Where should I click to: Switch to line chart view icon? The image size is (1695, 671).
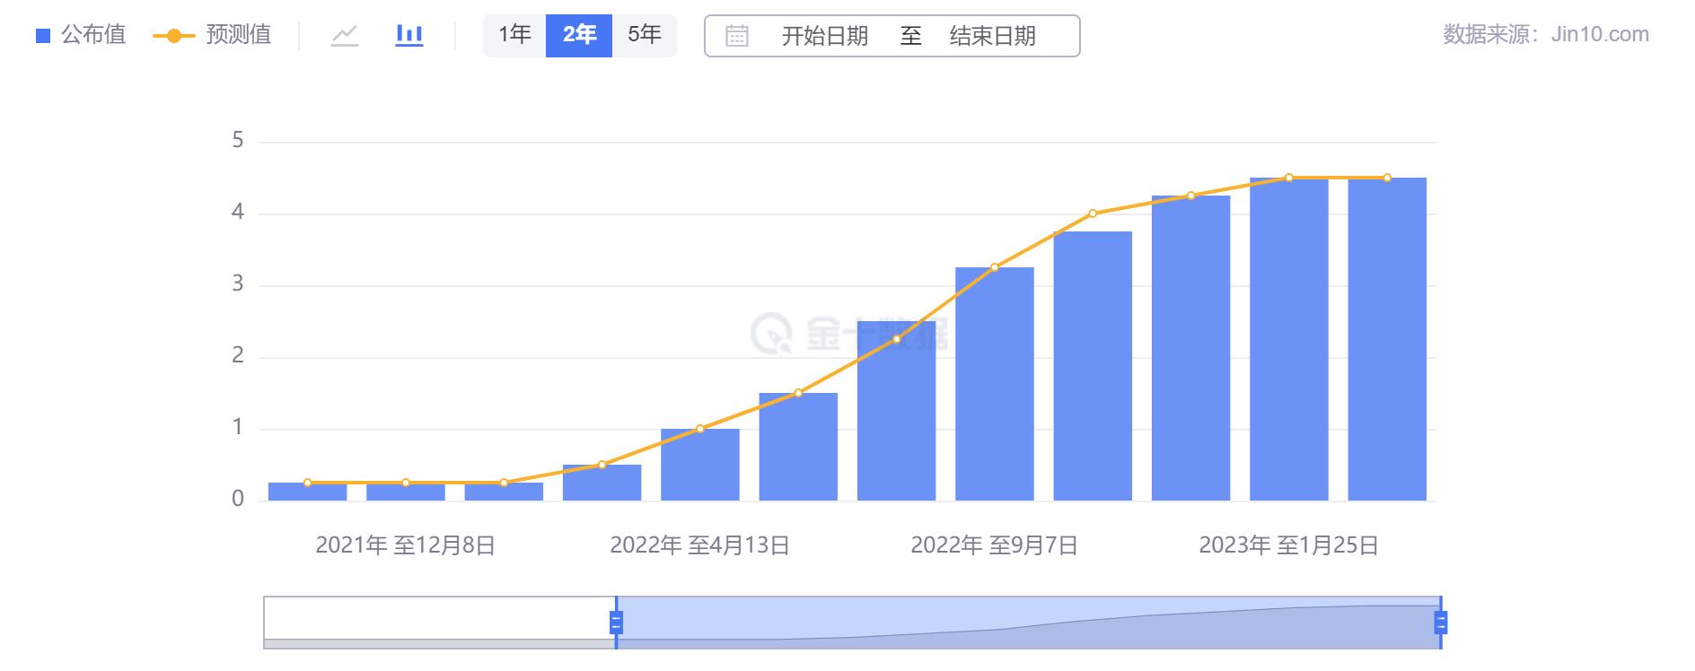(x=345, y=36)
